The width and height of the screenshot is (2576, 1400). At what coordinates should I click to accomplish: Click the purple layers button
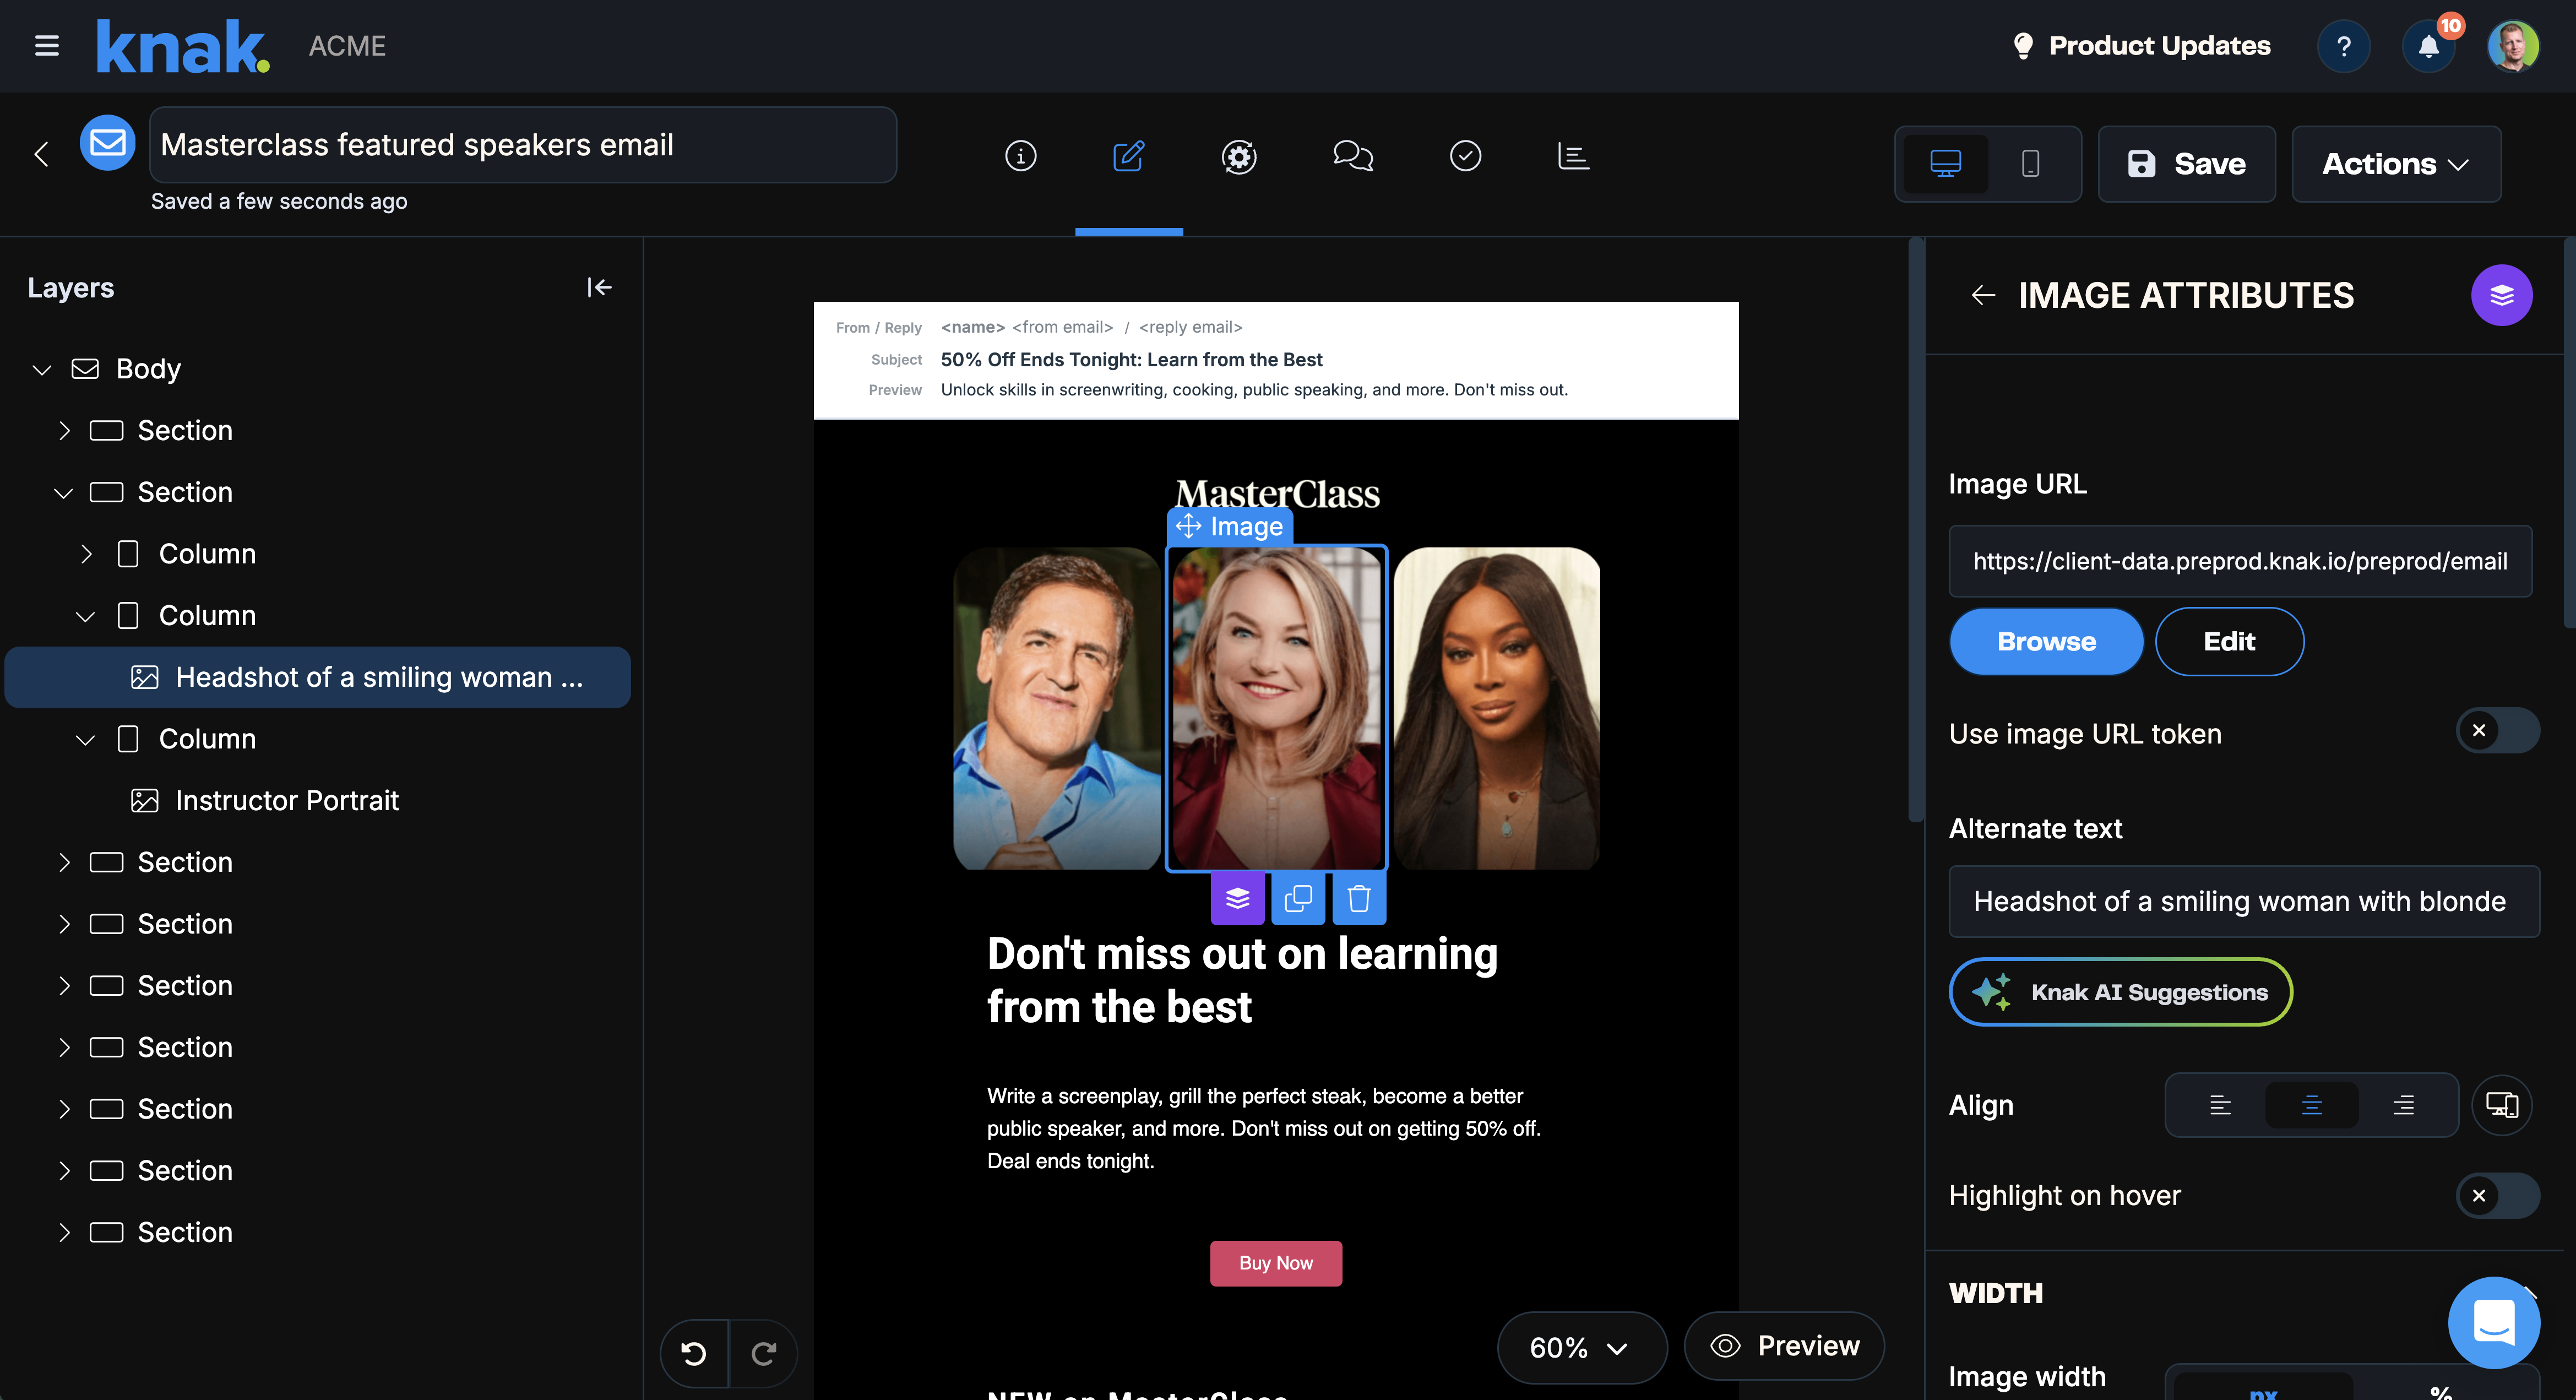[x=2502, y=295]
